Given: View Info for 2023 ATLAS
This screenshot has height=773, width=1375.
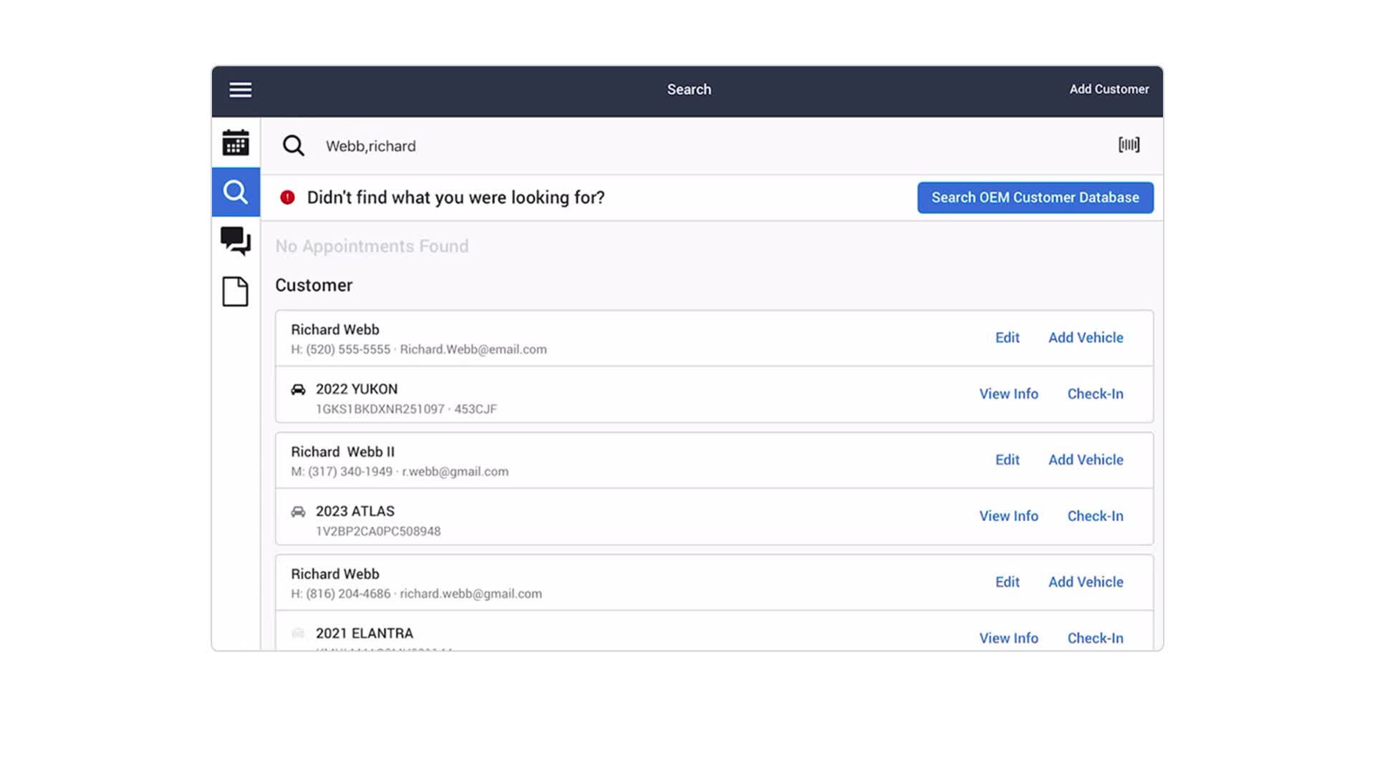Looking at the screenshot, I should [1008, 516].
